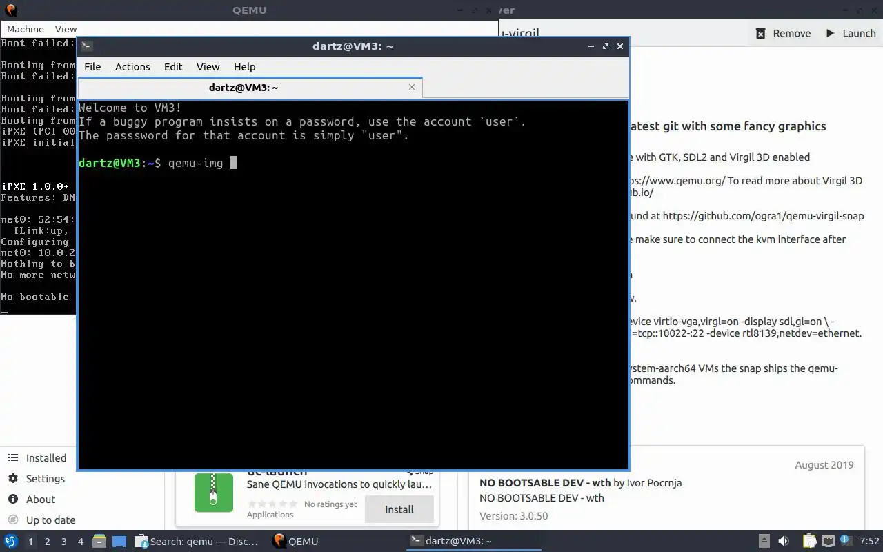Click the Up to date update icon
Viewport: 883px width, 552px height.
[x=13, y=520]
